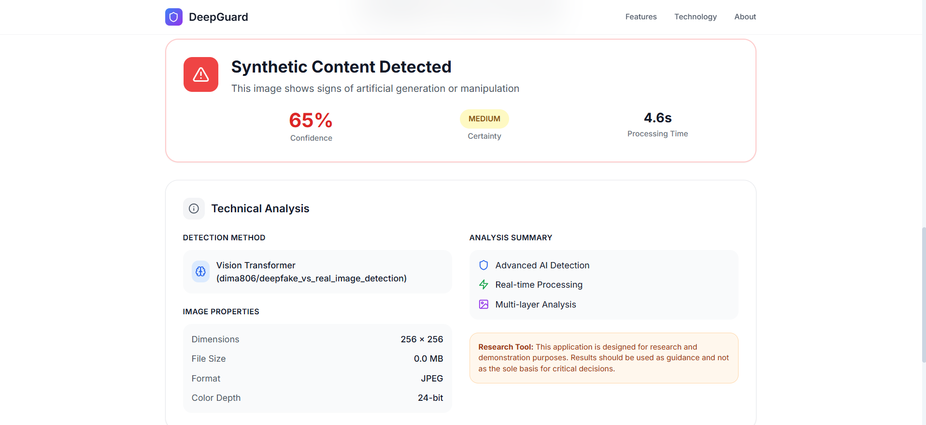Click the Technical Analysis info icon

194,208
